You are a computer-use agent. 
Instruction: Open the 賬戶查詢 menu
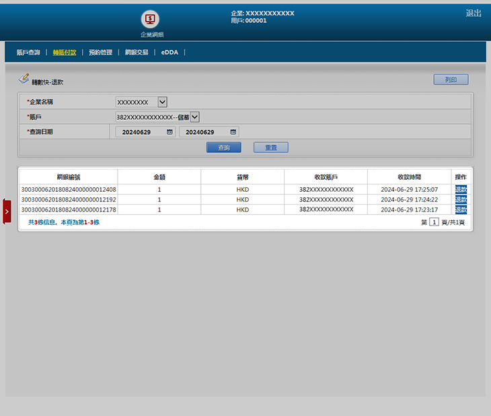tap(28, 53)
